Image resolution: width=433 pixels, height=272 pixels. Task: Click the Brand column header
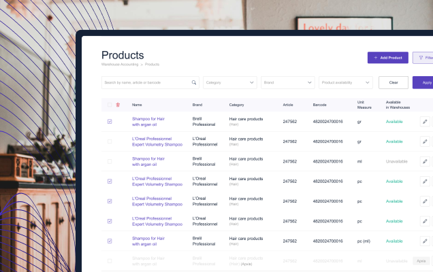197,105
